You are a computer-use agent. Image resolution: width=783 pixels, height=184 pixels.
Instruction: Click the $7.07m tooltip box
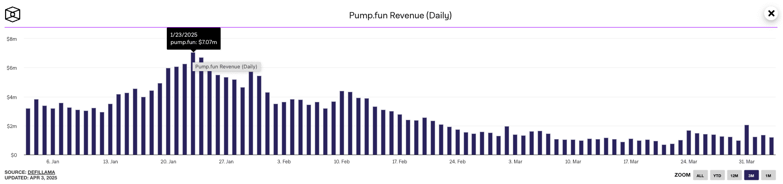tap(193, 38)
